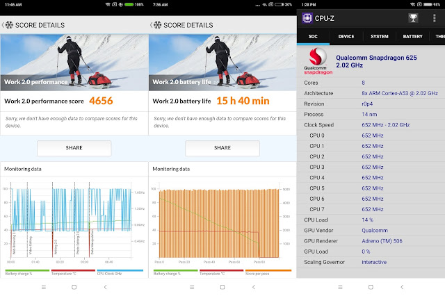Tap the 95% battery indicator in CPU-Z status bar
The image size is (445, 296).
[x=432, y=5]
